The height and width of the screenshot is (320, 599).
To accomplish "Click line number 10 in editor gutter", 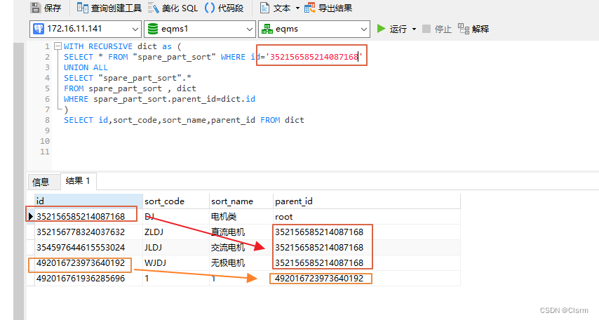I will [45, 141].
